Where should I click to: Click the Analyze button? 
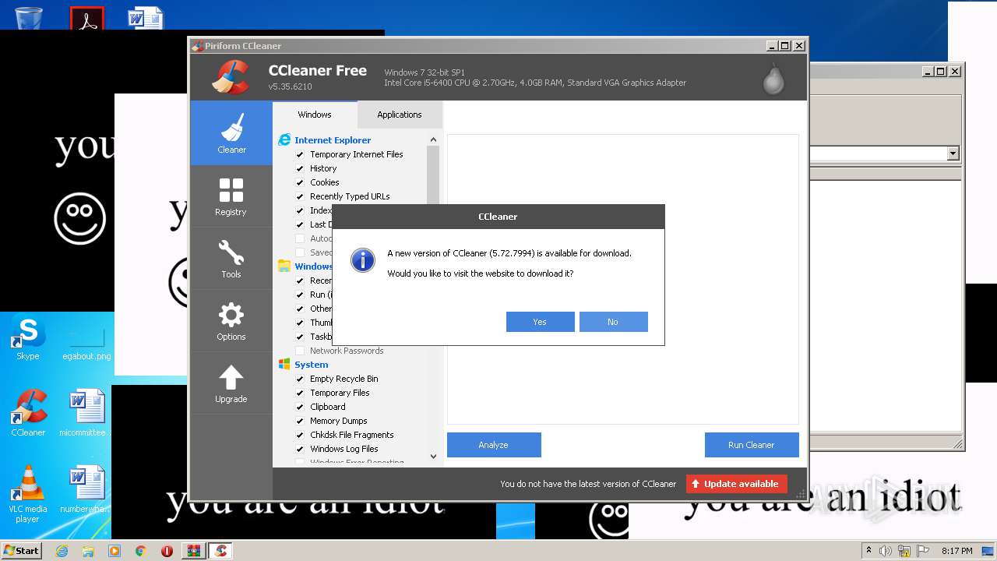494,445
